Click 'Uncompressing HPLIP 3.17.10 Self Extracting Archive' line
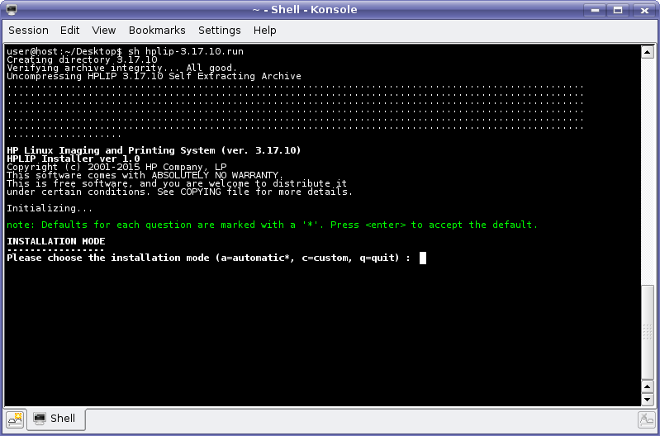 (154, 76)
